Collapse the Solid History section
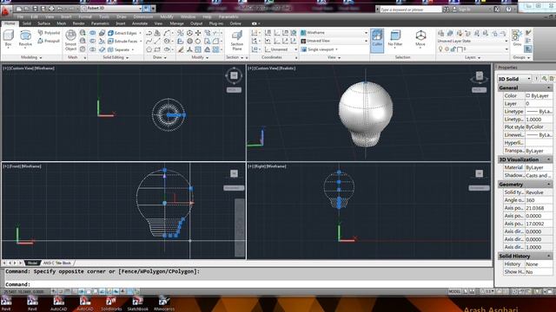 pos(548,256)
